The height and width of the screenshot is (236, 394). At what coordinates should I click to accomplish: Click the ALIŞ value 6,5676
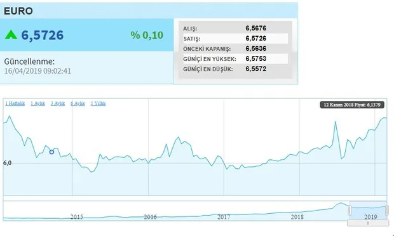tap(256, 28)
